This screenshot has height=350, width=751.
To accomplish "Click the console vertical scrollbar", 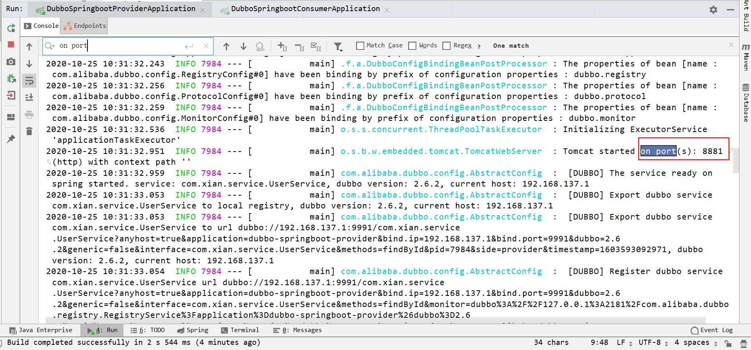I will (x=735, y=161).
